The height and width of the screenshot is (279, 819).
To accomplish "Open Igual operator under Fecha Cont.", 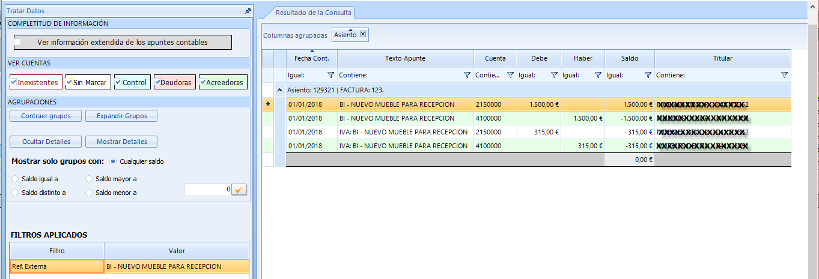I will pyautogui.click(x=296, y=76).
